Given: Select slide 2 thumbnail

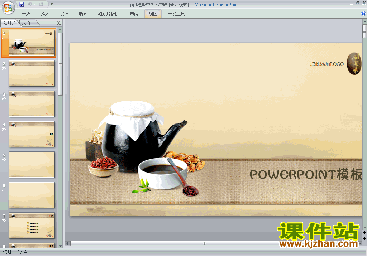Looking at the screenshot, I should coord(32,73).
